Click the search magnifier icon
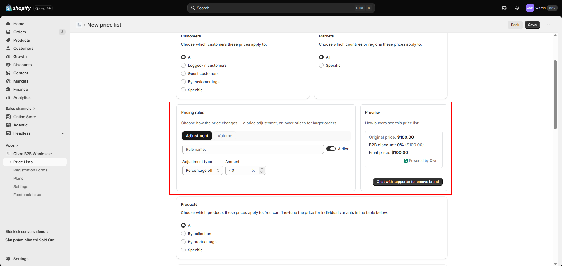The height and width of the screenshot is (266, 562). [x=193, y=8]
